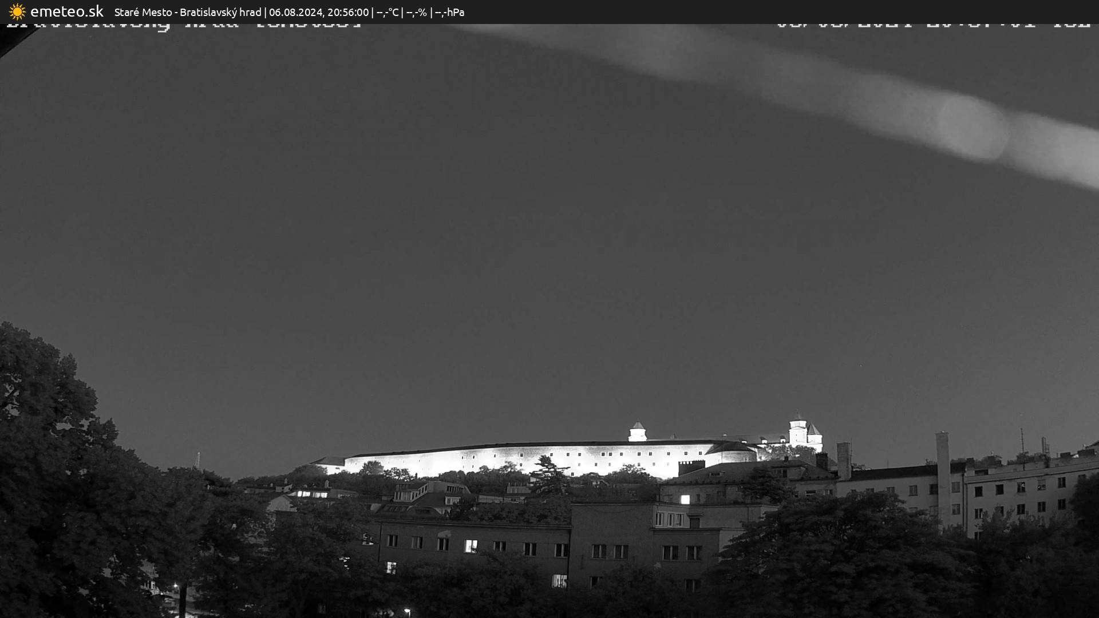1099x618 pixels.
Task: Click the street lamp at bottom left
Action: point(175,585)
